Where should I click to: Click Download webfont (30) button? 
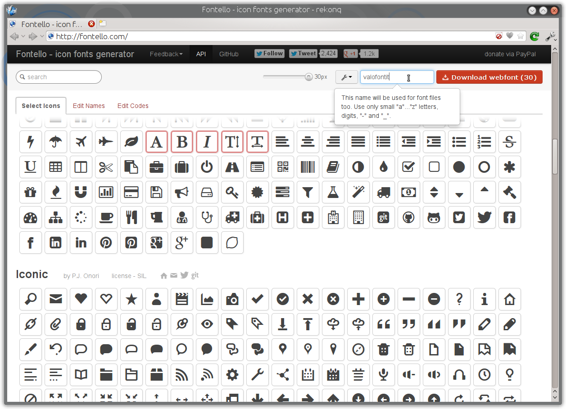(x=489, y=77)
